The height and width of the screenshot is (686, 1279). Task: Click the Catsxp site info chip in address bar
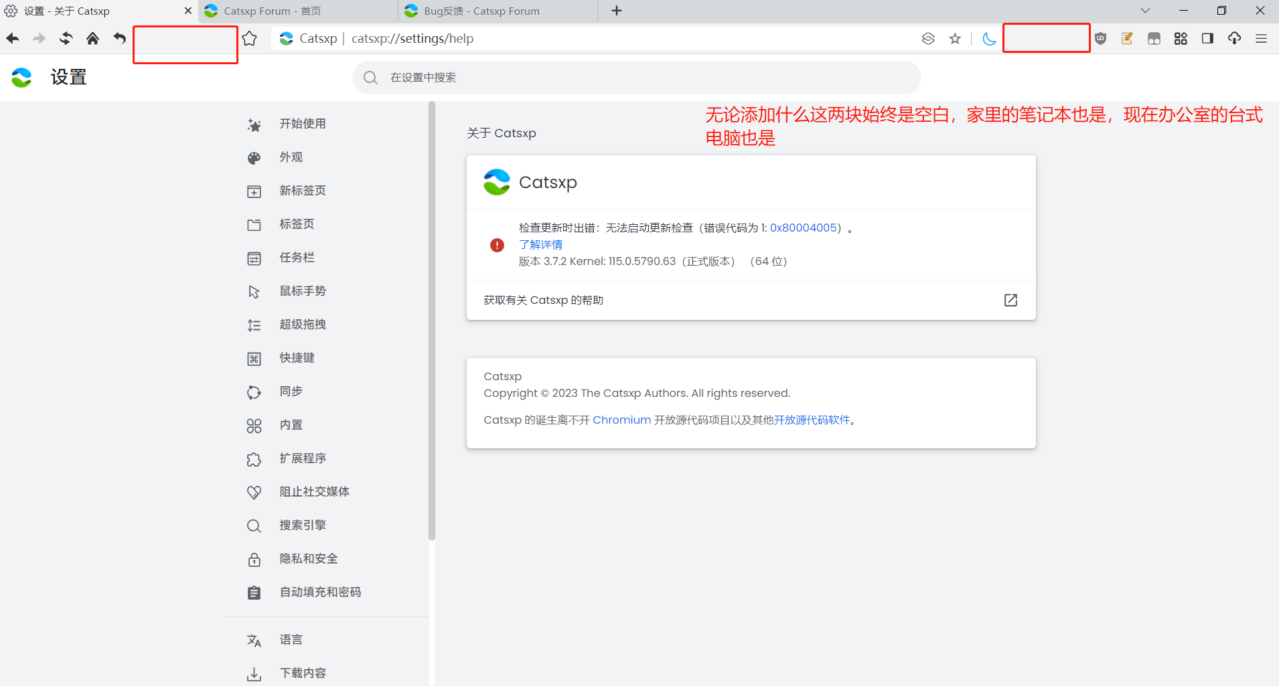[x=309, y=39]
